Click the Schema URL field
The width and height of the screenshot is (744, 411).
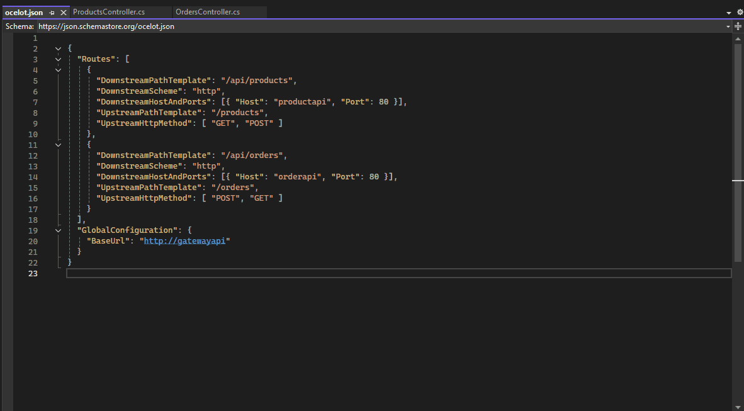(381, 26)
